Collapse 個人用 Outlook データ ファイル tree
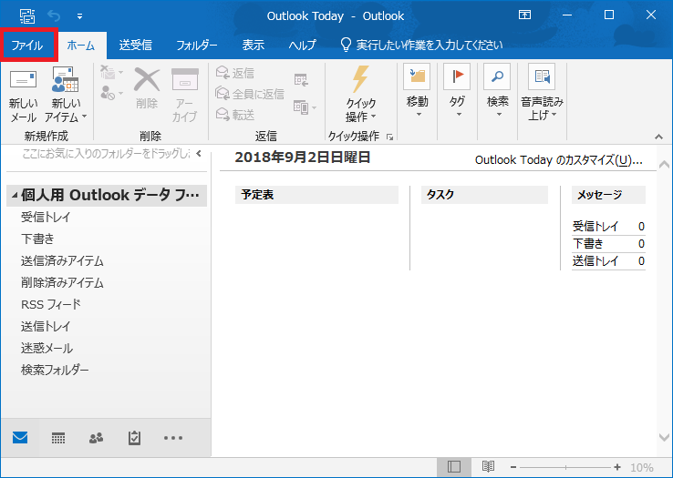 point(15,196)
